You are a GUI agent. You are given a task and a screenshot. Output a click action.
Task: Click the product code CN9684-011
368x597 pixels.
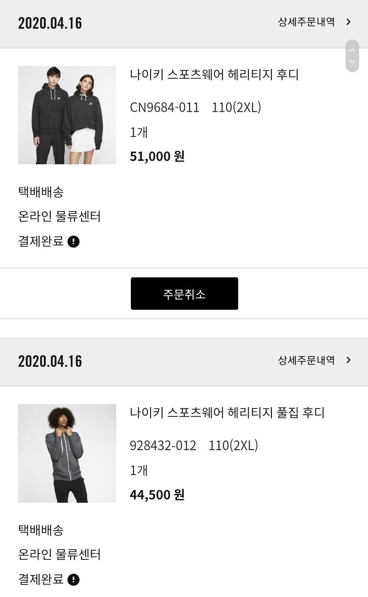tap(165, 108)
